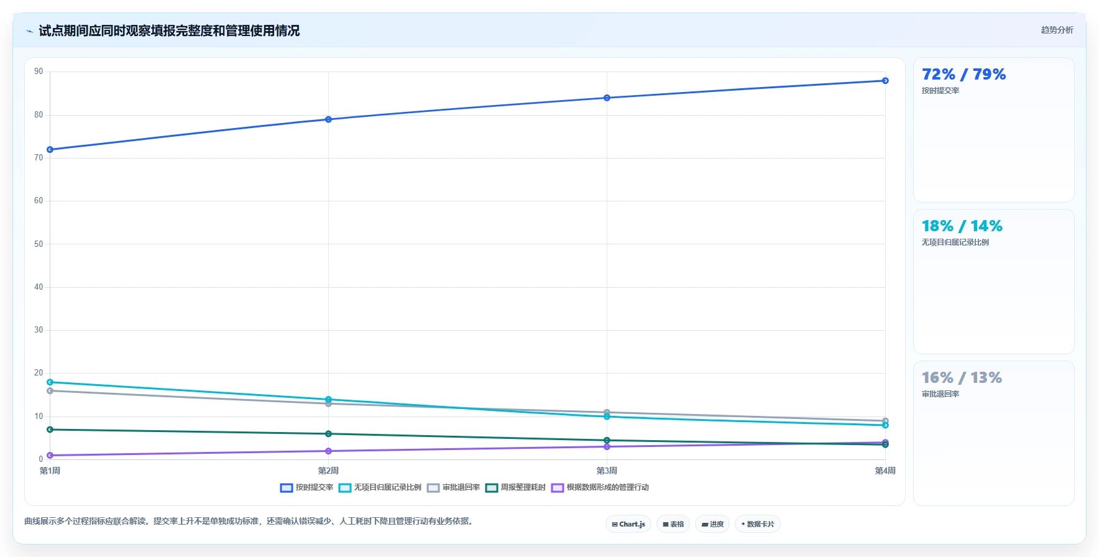1099x557 pixels.
Task: Click 按时提交率 data point at 第2周
Action: click(x=328, y=119)
